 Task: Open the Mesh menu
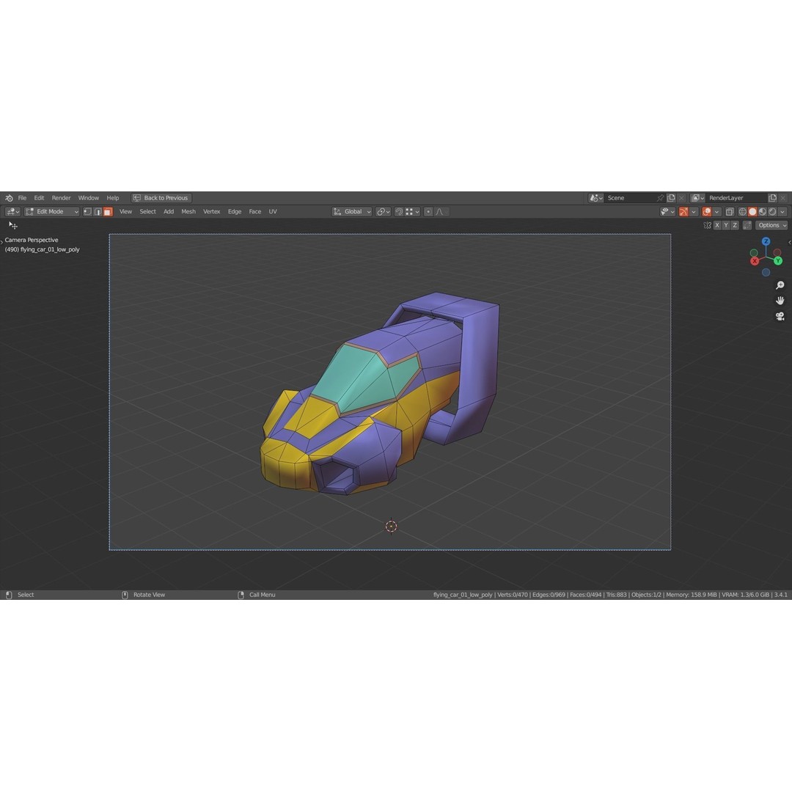click(188, 211)
